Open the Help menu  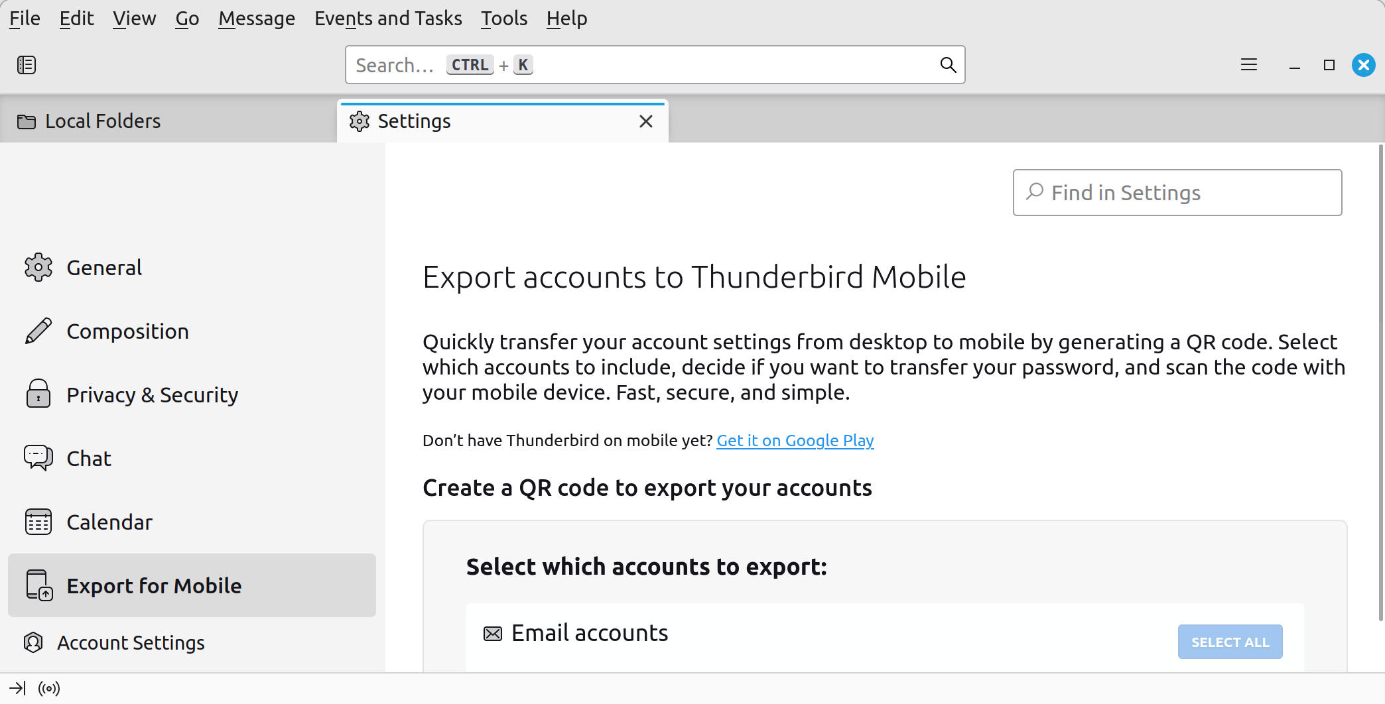pos(566,19)
